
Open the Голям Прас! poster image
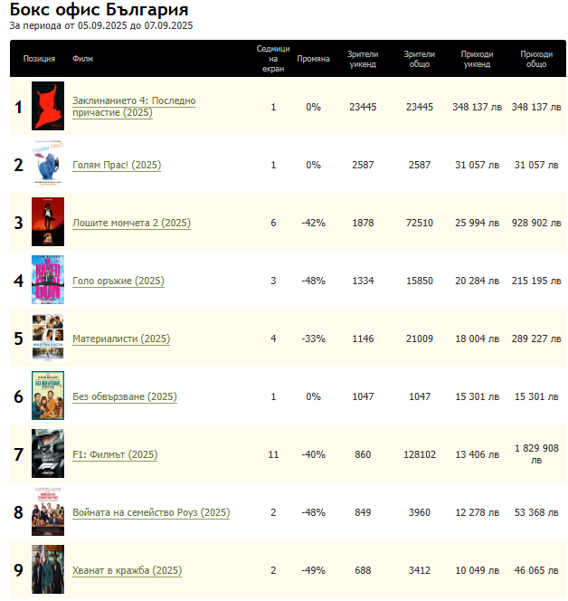[x=48, y=165]
